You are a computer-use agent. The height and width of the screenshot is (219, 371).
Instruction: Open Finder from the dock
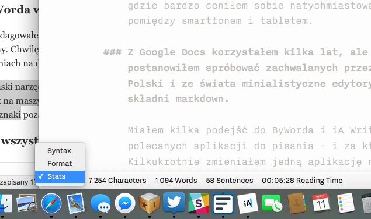tap(5, 203)
